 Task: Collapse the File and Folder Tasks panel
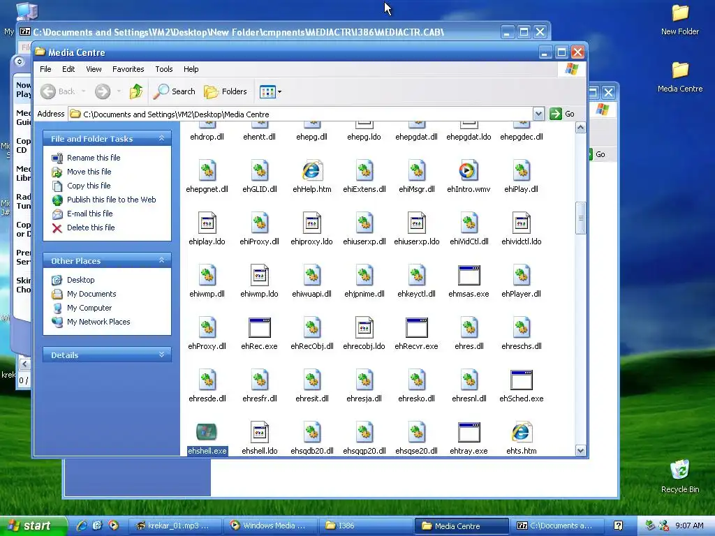pyautogui.click(x=161, y=138)
